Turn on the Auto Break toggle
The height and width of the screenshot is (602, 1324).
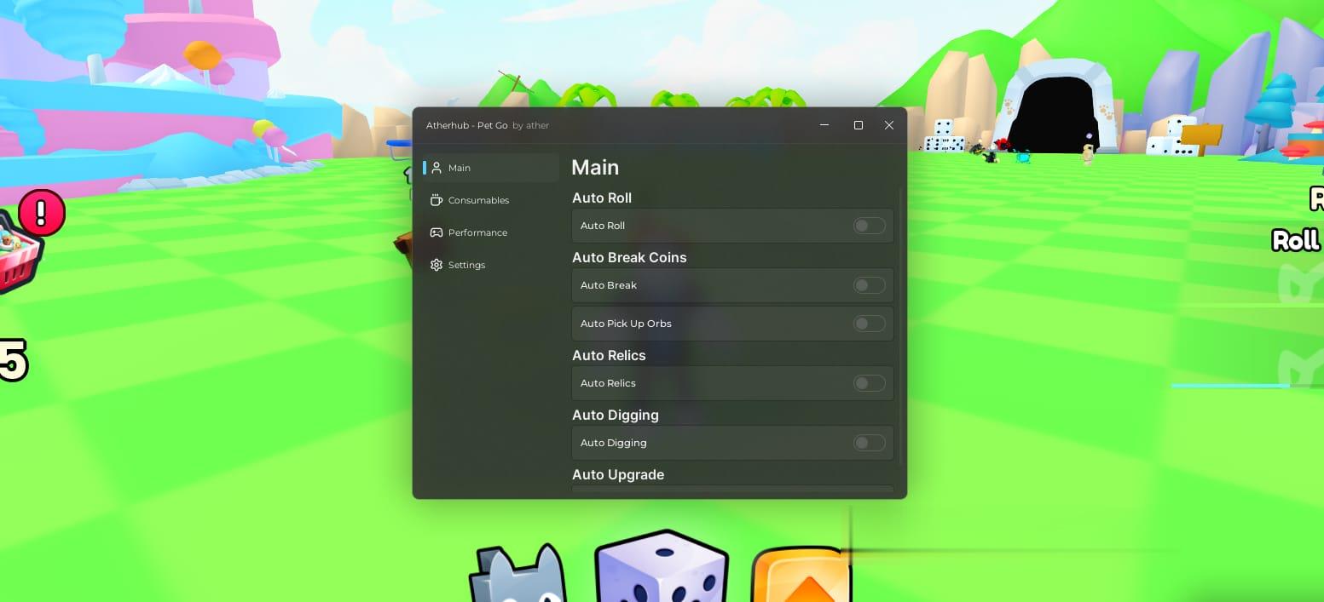tap(869, 285)
